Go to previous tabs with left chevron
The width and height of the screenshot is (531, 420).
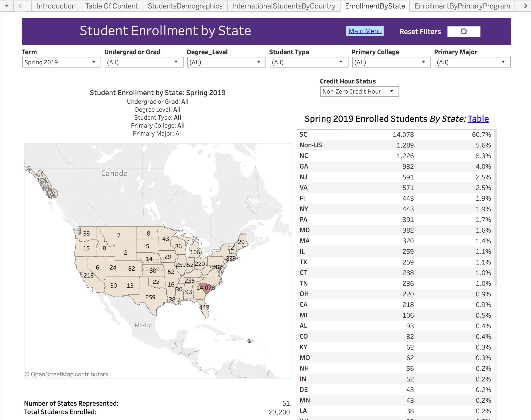pyautogui.click(x=20, y=6)
